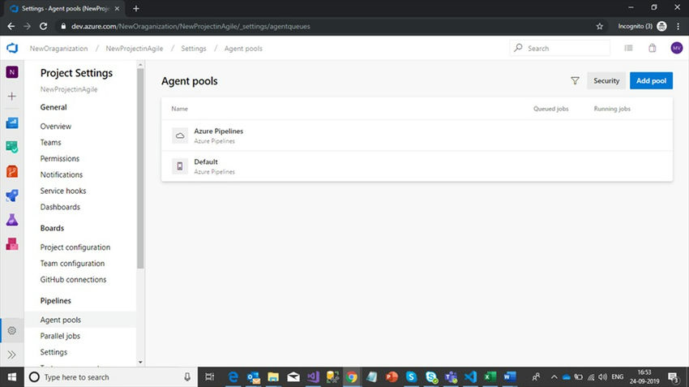
Task: Open the Boards hub icon
Action: point(12,147)
